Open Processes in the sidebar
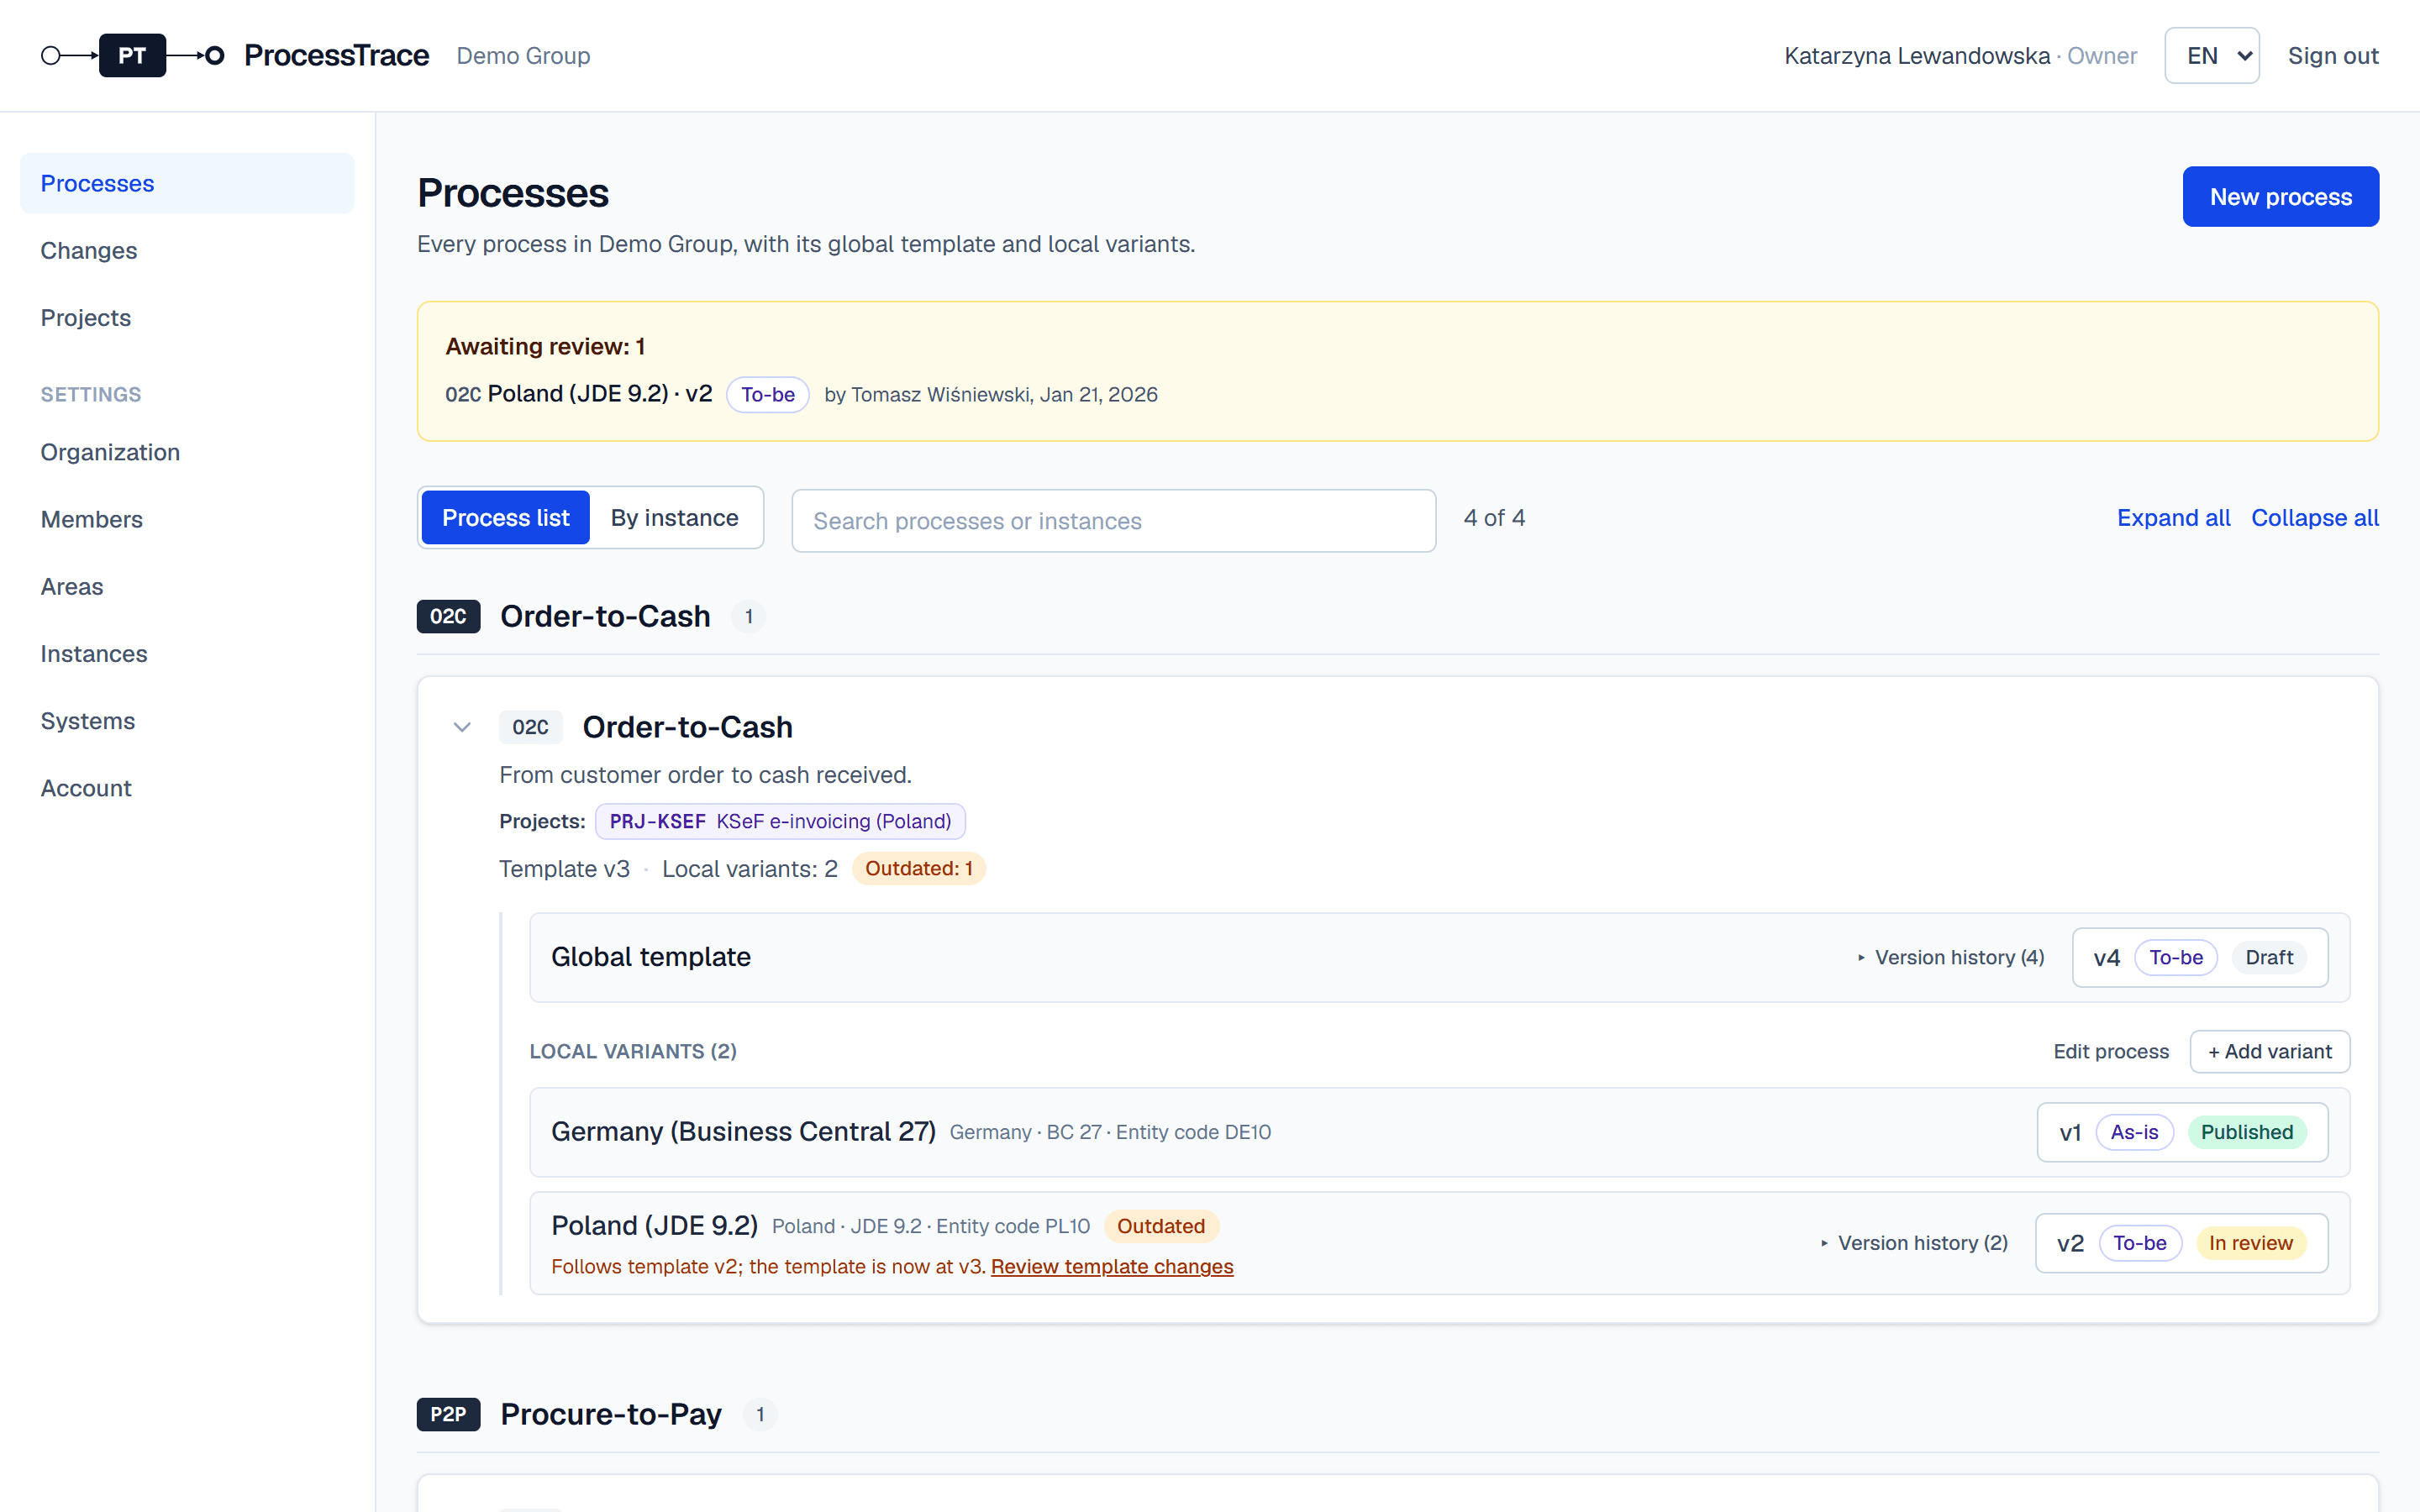The image size is (2420, 1512). (187, 183)
